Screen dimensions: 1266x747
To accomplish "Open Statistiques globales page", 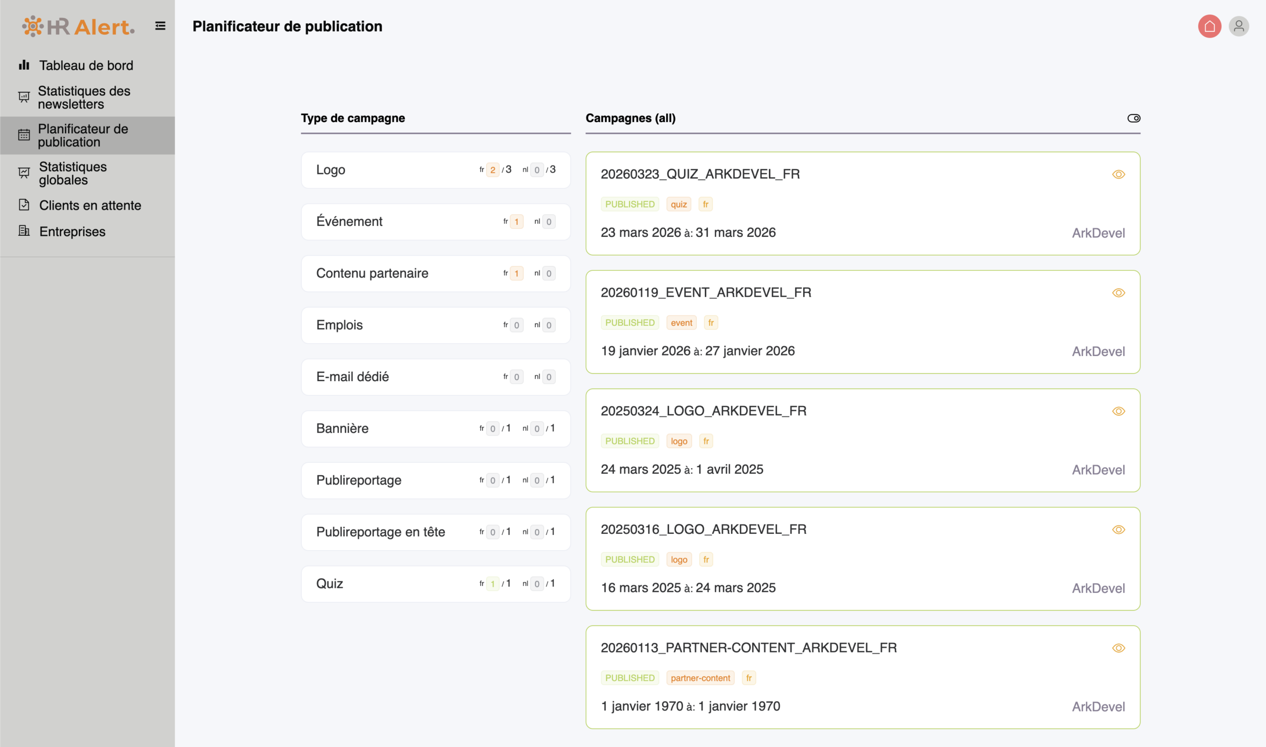I will click(88, 173).
